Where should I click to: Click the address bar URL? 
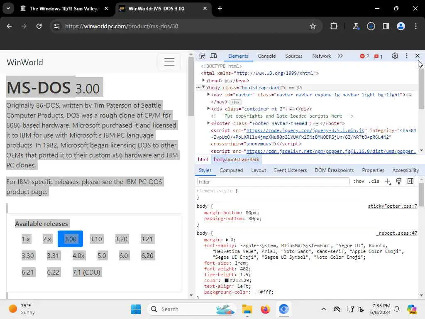tap(122, 26)
